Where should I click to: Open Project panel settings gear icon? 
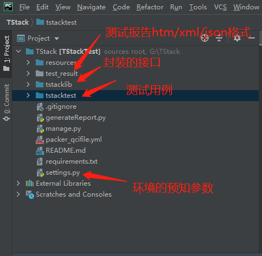237,38
